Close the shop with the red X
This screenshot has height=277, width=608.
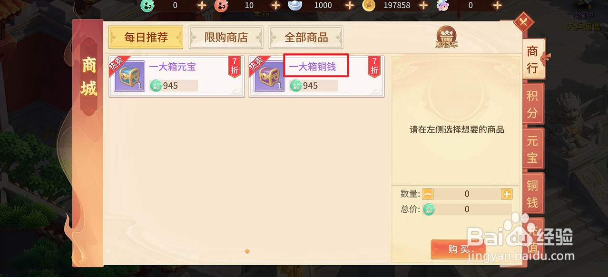[524, 22]
